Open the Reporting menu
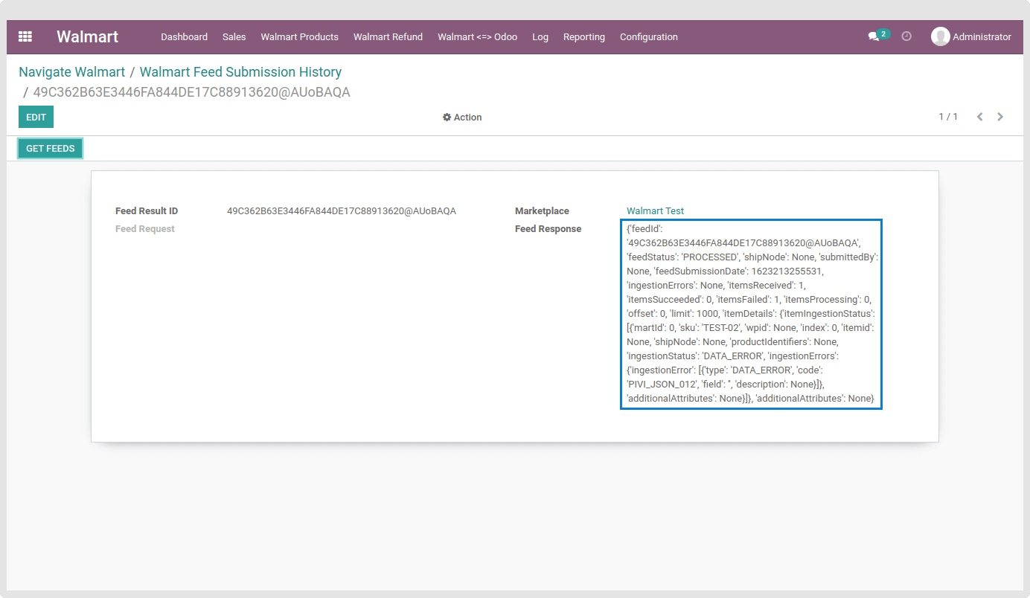Screen dimensions: 1030x598 click(x=583, y=36)
